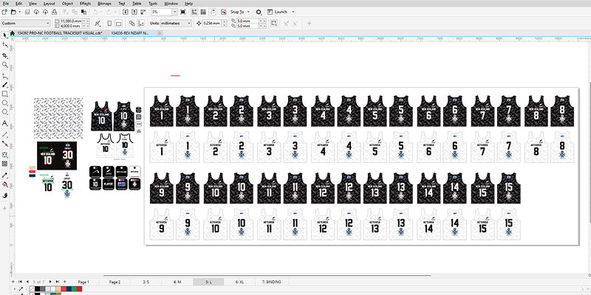Go to the first page arrow
This screenshot has height=295, width=591.
point(20,282)
